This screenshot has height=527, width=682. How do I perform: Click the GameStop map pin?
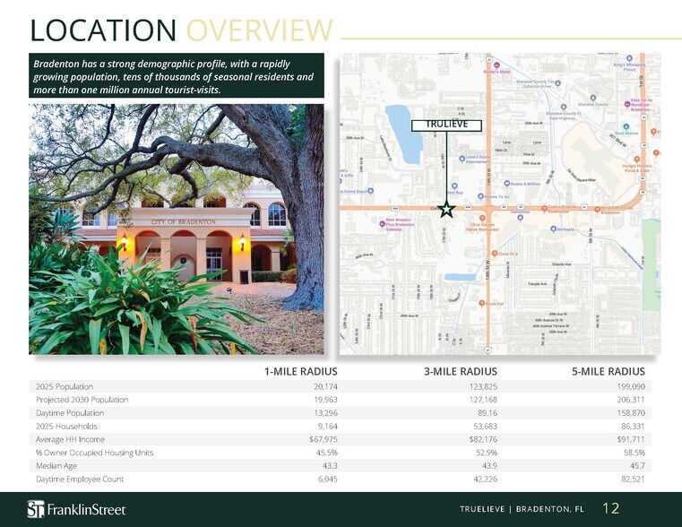(520, 218)
